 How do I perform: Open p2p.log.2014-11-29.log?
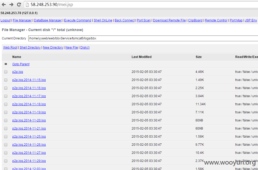pos(29,161)
